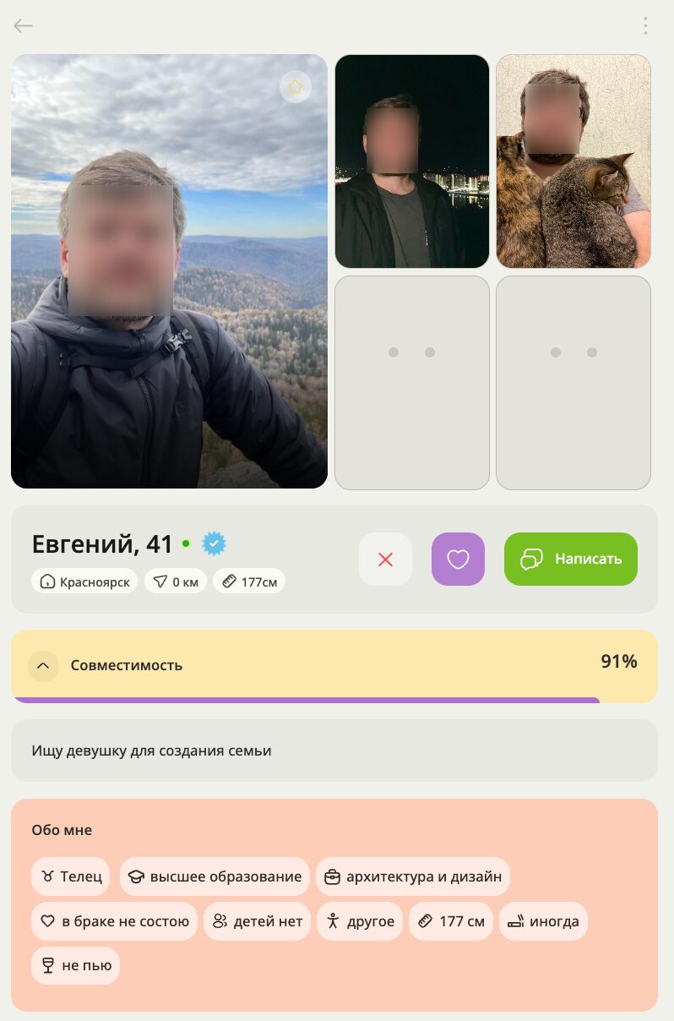Select the высшее образование tag

(x=215, y=876)
